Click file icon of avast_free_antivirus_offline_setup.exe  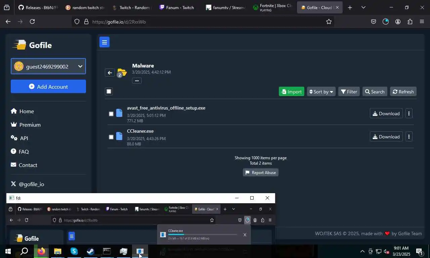[119, 113]
